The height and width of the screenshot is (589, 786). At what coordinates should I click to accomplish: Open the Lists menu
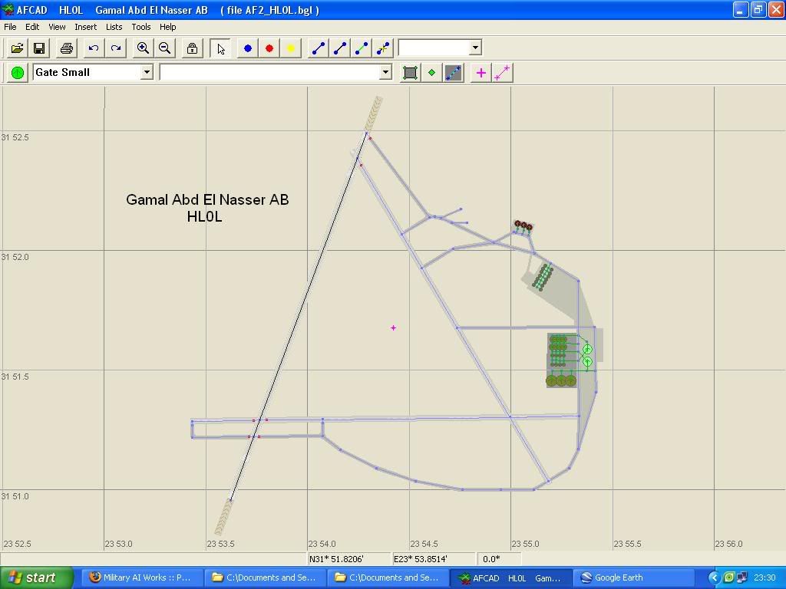114,27
